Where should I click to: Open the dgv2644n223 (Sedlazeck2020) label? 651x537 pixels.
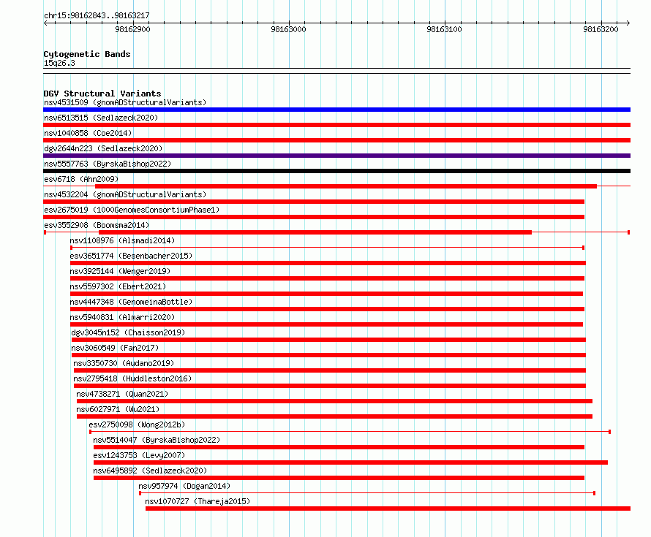pos(103,148)
